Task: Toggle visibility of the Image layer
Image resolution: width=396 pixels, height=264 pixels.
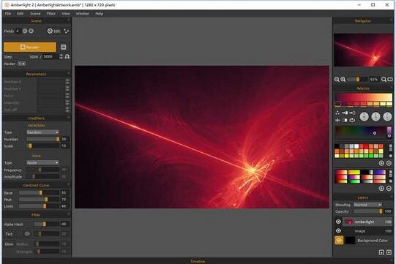Action: coord(338,230)
